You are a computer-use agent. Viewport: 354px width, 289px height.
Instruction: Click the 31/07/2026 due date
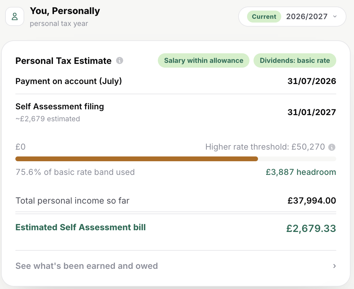[x=312, y=81]
